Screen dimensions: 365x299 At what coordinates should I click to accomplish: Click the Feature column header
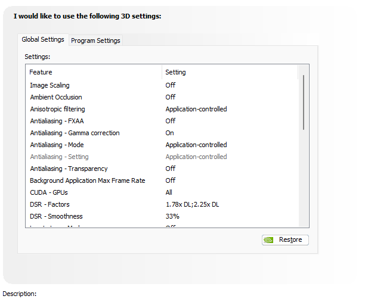coord(41,72)
